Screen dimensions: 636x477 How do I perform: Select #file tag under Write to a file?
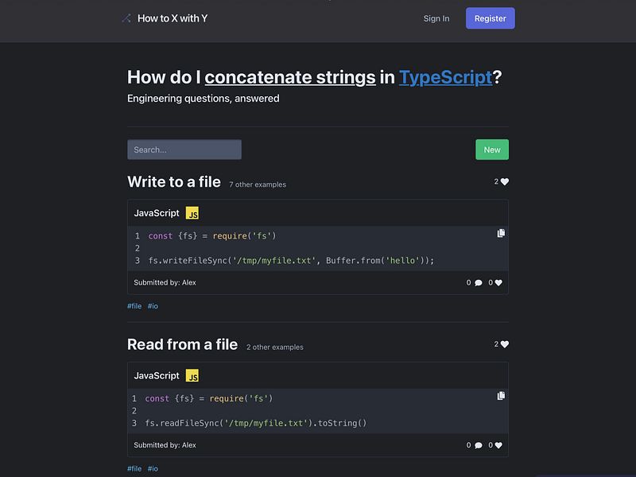[x=134, y=306]
